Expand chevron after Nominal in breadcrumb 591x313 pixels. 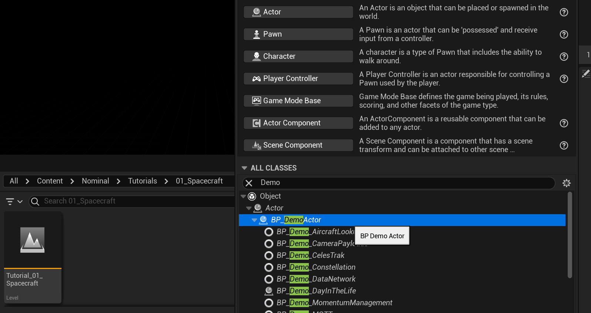click(x=118, y=181)
